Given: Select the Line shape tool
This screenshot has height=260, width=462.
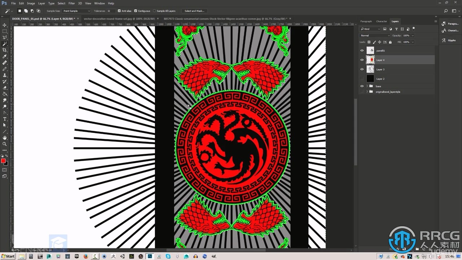Looking at the screenshot, I should point(5,131).
